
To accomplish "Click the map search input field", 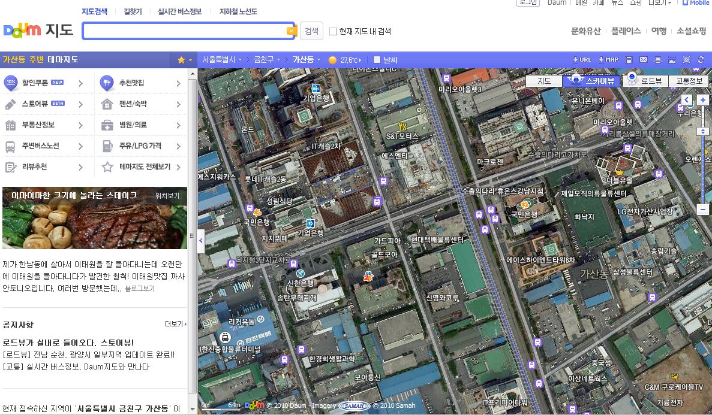I will (184, 31).
